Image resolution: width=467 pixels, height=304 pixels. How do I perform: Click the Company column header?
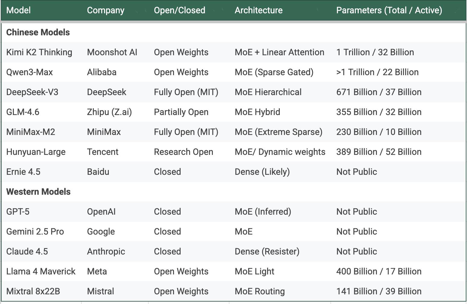click(106, 10)
